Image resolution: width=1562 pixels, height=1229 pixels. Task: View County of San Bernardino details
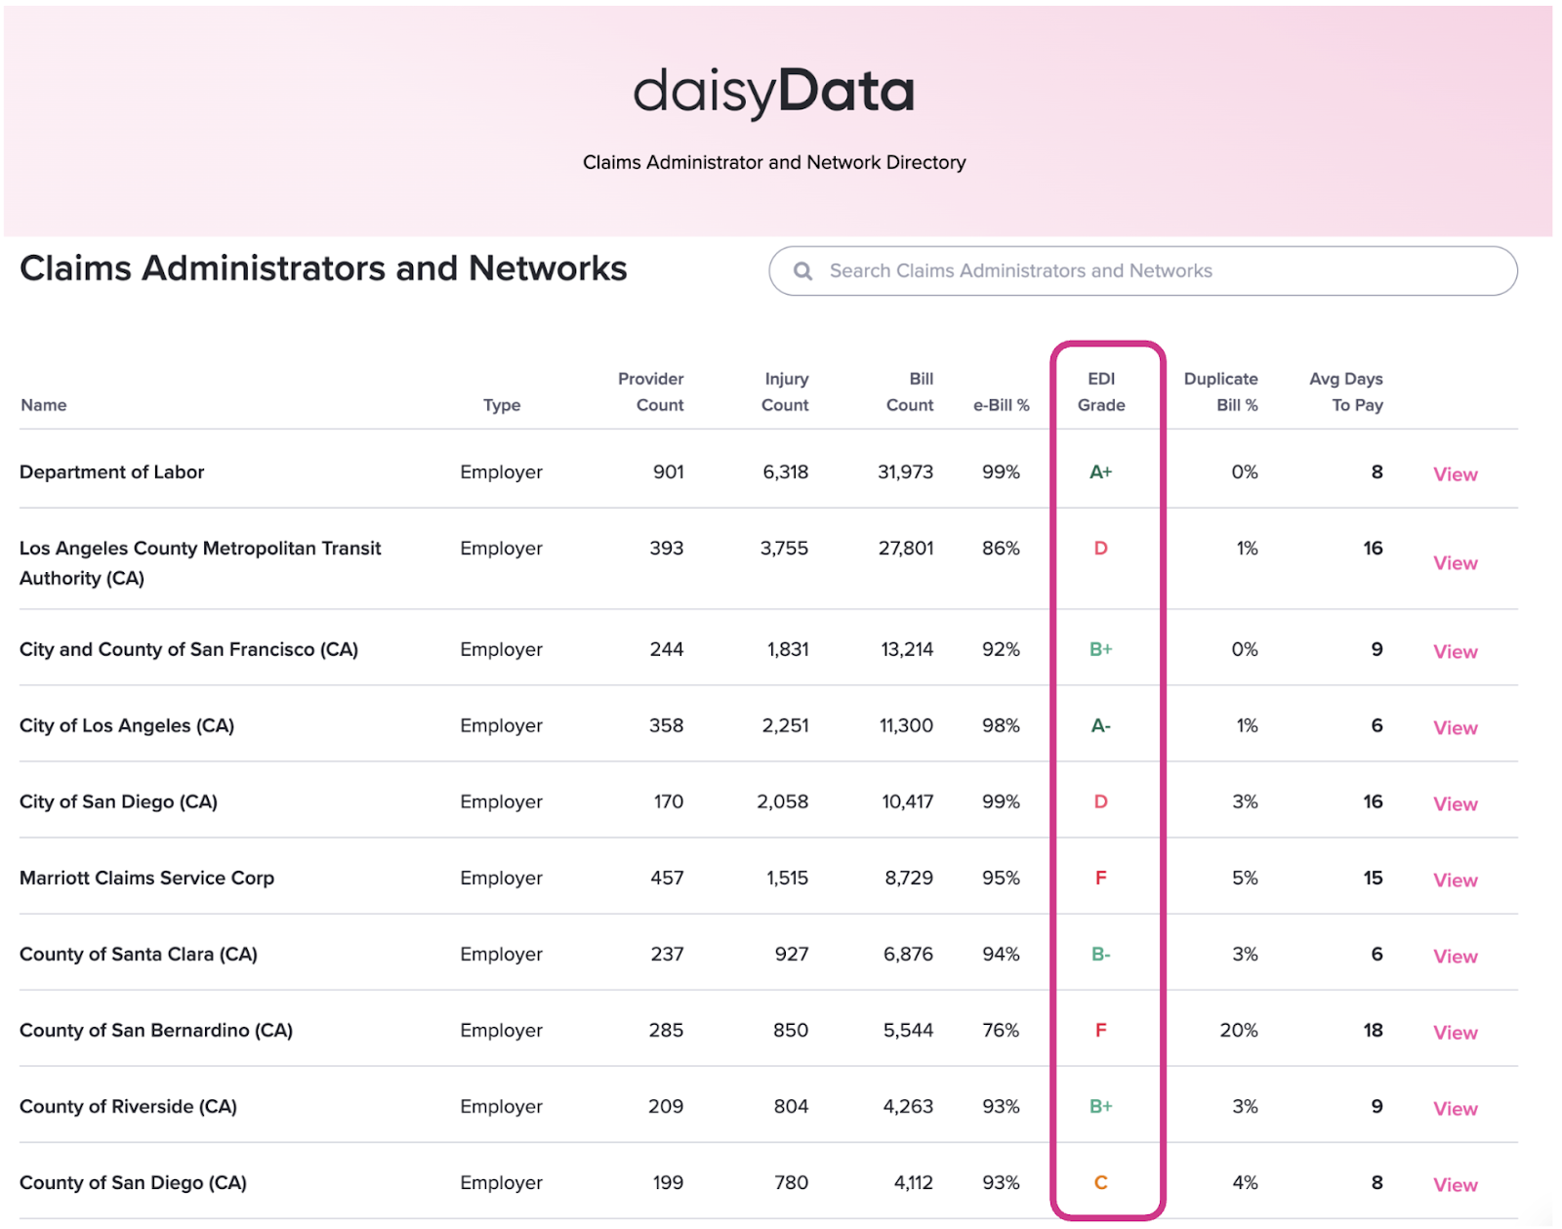tap(1454, 1033)
